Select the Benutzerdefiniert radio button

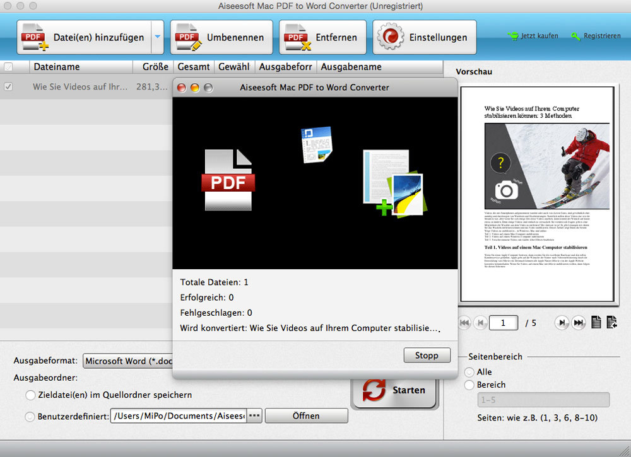[x=30, y=417]
